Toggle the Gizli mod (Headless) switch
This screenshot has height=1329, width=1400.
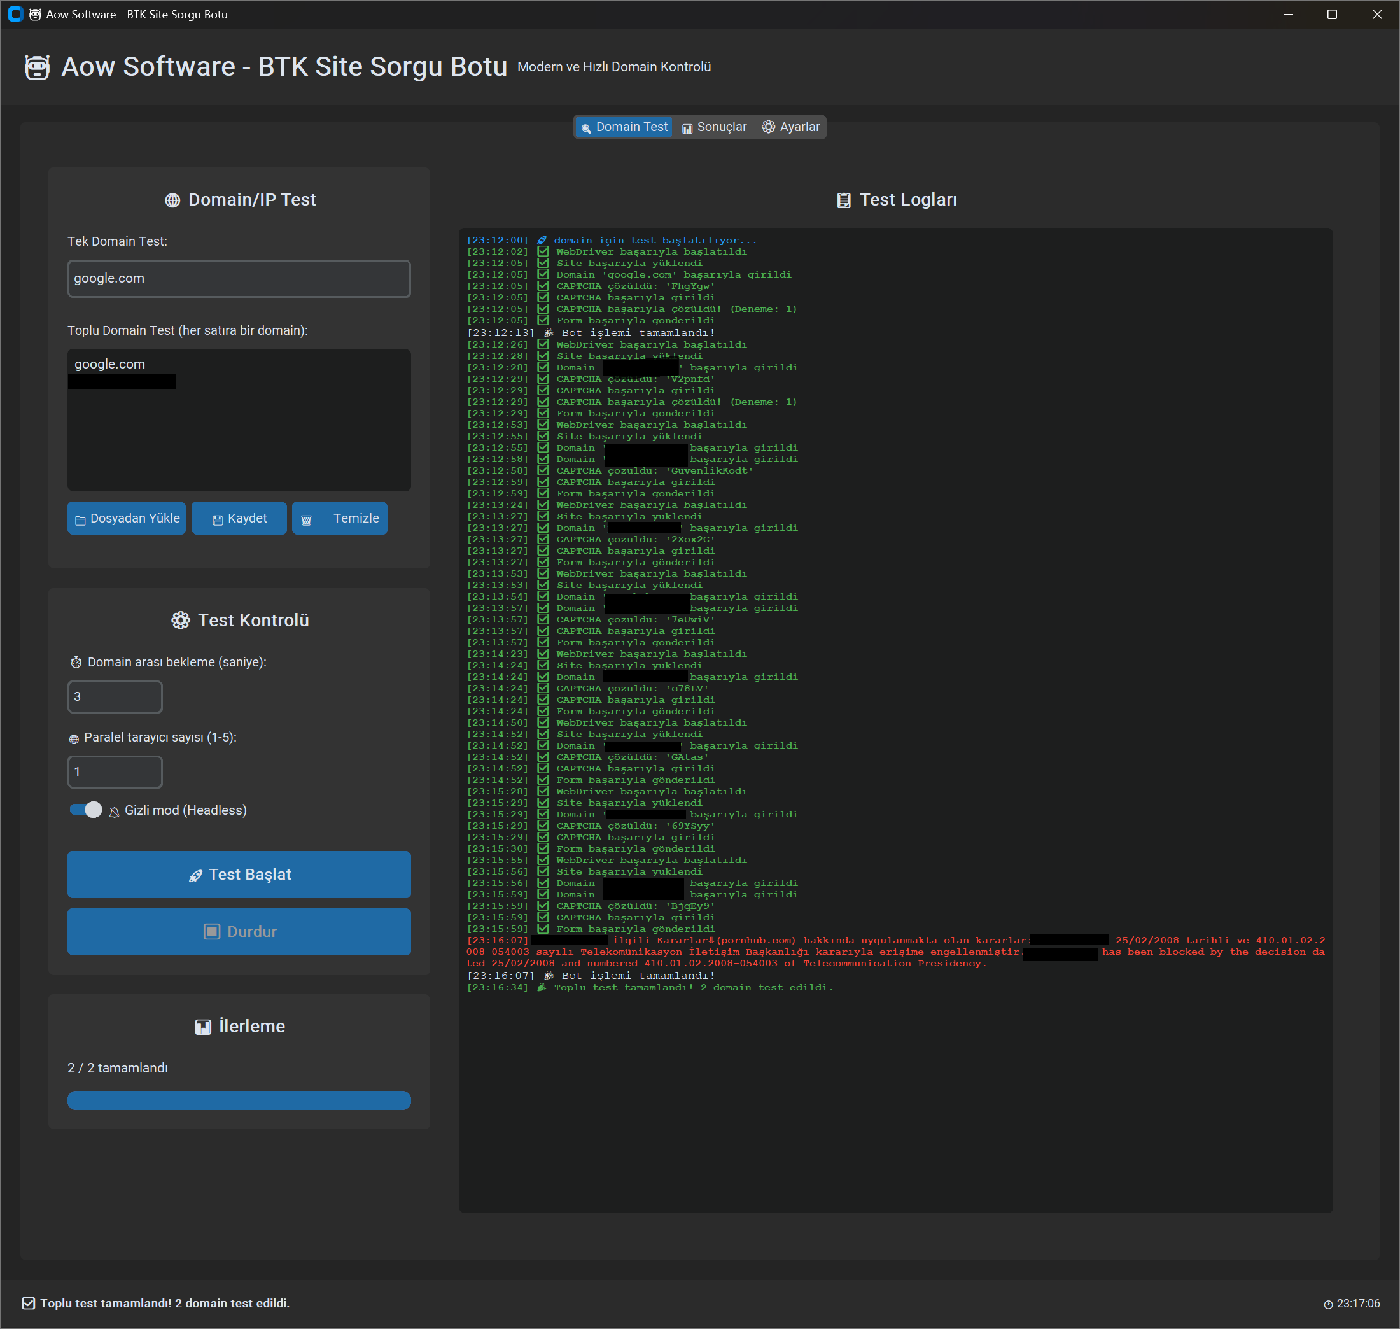[x=86, y=810]
